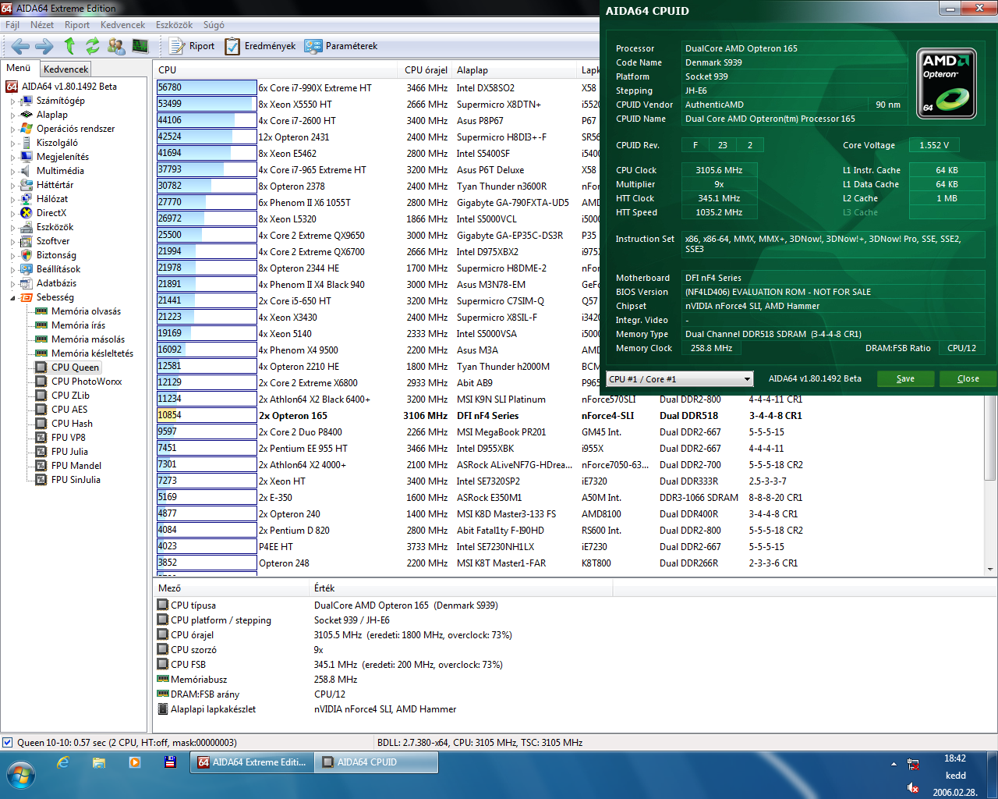Collapse the Sebesség tree node
998x799 pixels.
pyautogui.click(x=12, y=298)
